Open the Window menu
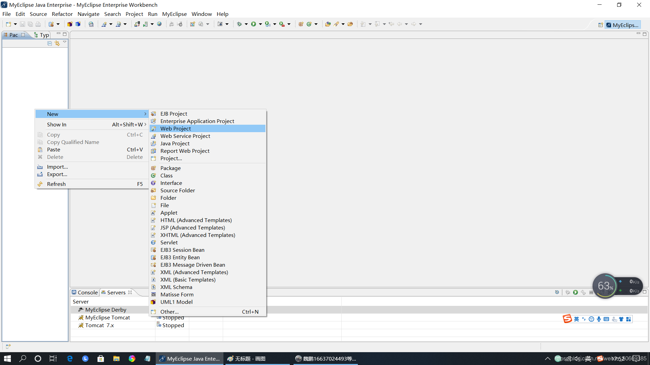Viewport: 650px width, 365px height. [x=201, y=14]
